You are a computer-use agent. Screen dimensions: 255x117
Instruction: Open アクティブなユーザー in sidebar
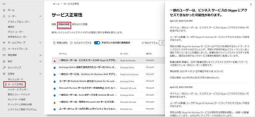click(19, 22)
